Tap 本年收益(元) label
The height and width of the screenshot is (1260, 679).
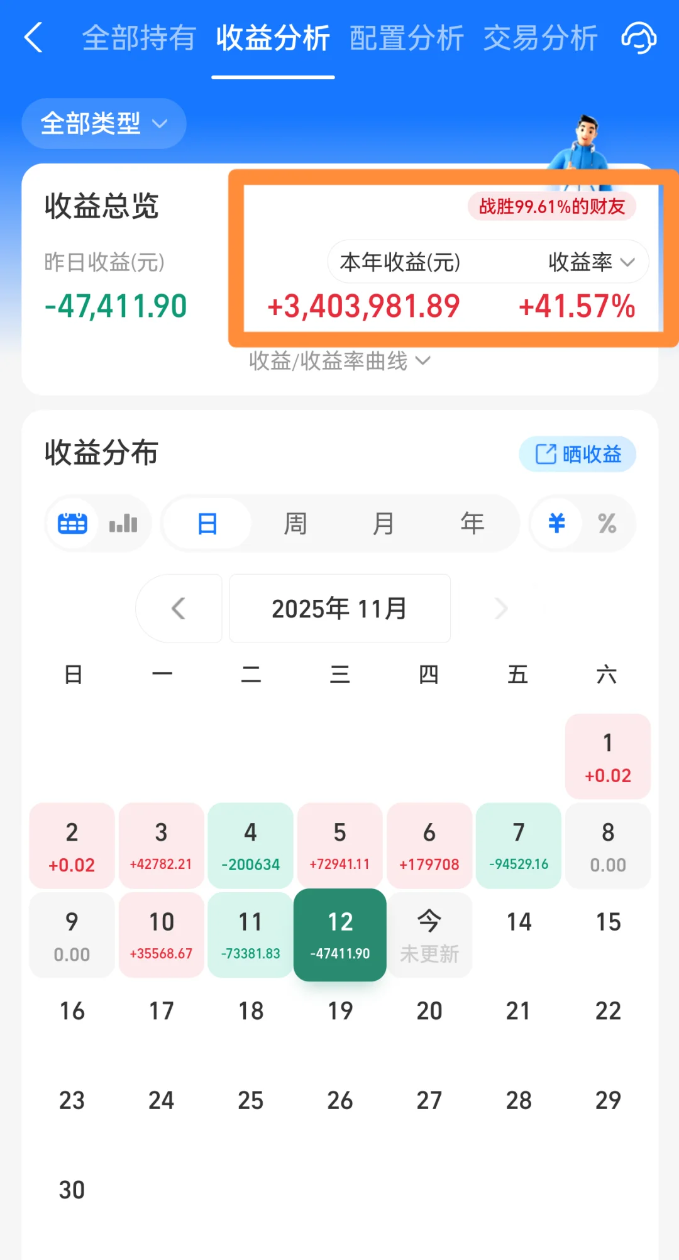pyautogui.click(x=400, y=262)
